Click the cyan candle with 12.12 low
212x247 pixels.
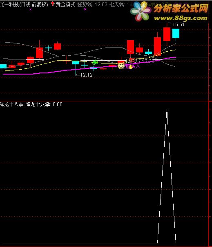tap(76, 63)
